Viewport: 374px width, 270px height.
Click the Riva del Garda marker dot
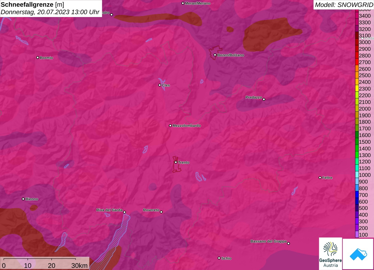[x=124, y=212]
